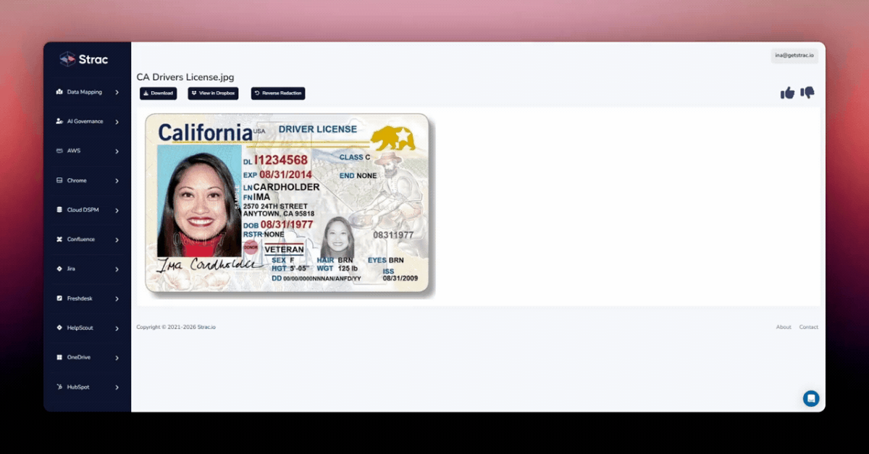
Task: Click the Chrome sidebar icon
Action: (59, 180)
